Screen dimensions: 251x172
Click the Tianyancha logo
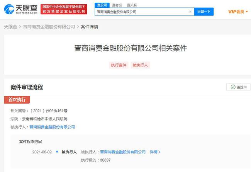(x=21, y=9)
